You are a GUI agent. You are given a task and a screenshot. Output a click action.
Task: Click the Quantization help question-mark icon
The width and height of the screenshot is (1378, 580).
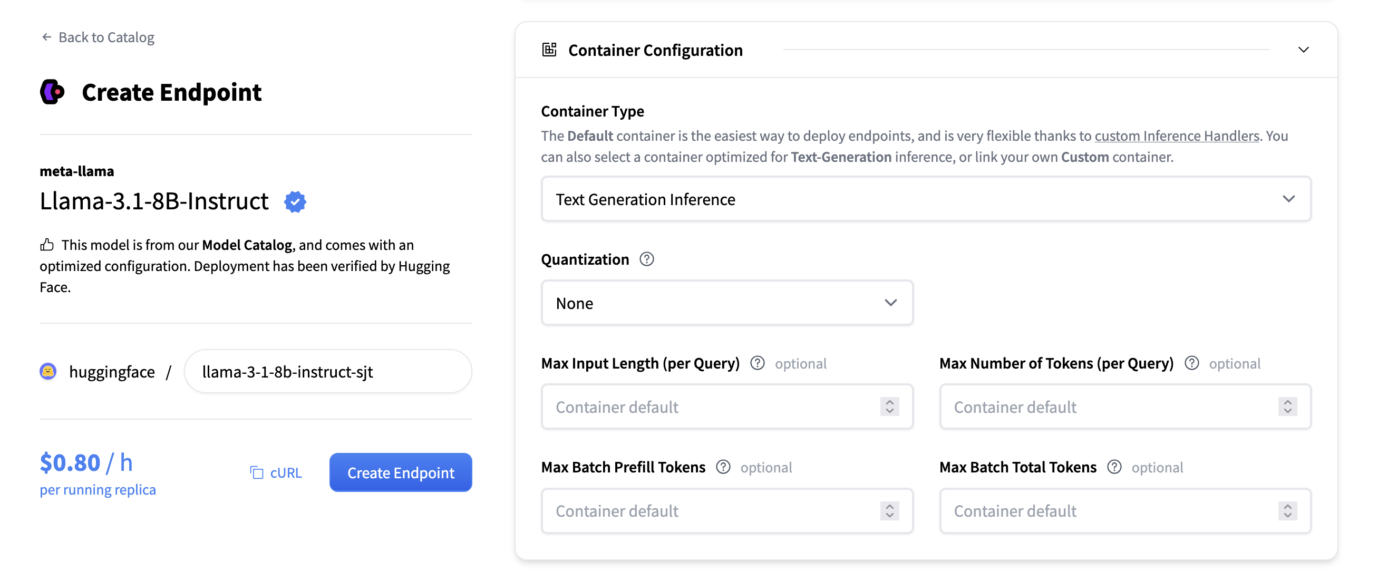click(x=647, y=259)
